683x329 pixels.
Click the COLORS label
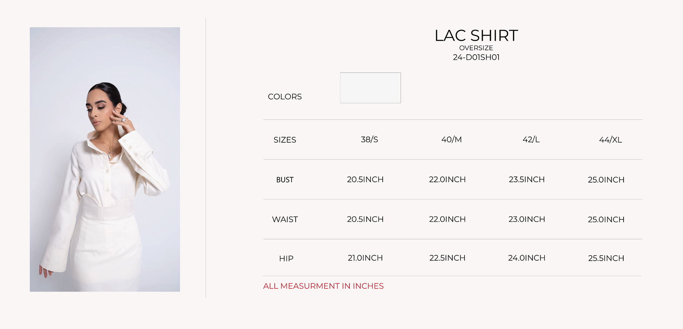point(285,97)
